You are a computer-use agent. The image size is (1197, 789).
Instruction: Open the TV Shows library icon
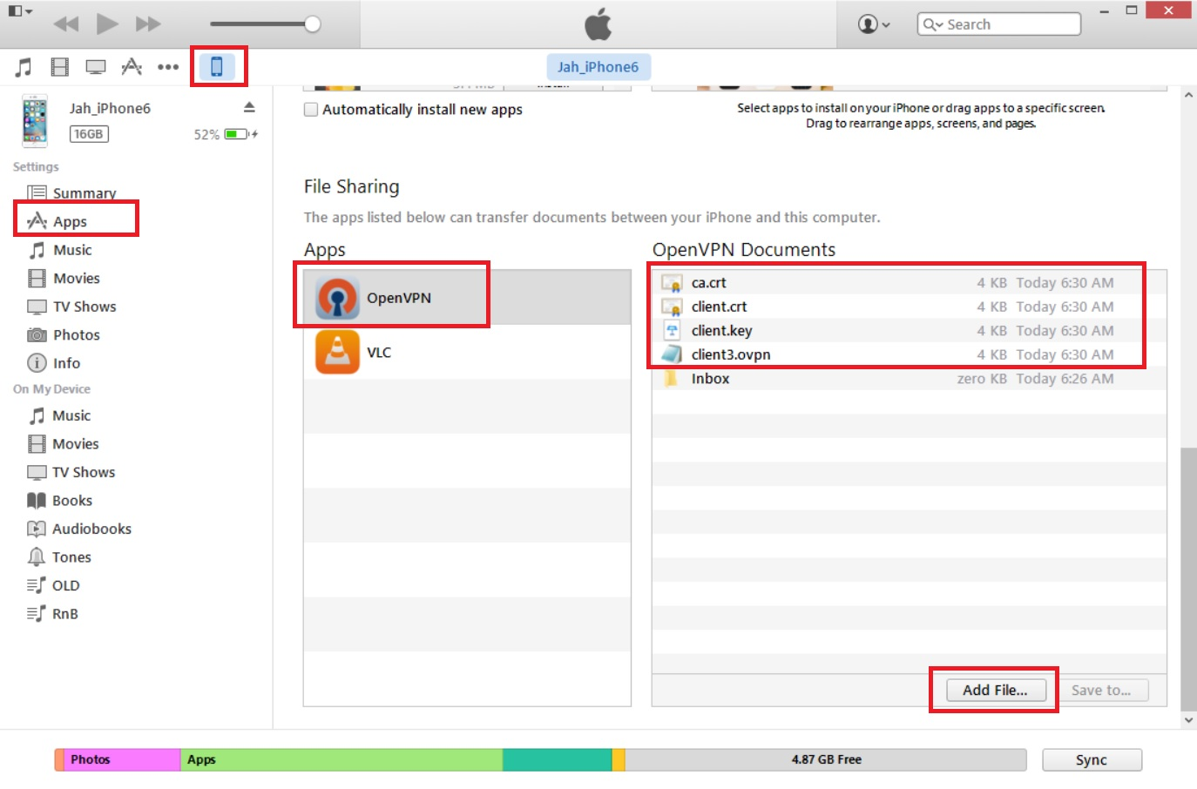pyautogui.click(x=96, y=67)
